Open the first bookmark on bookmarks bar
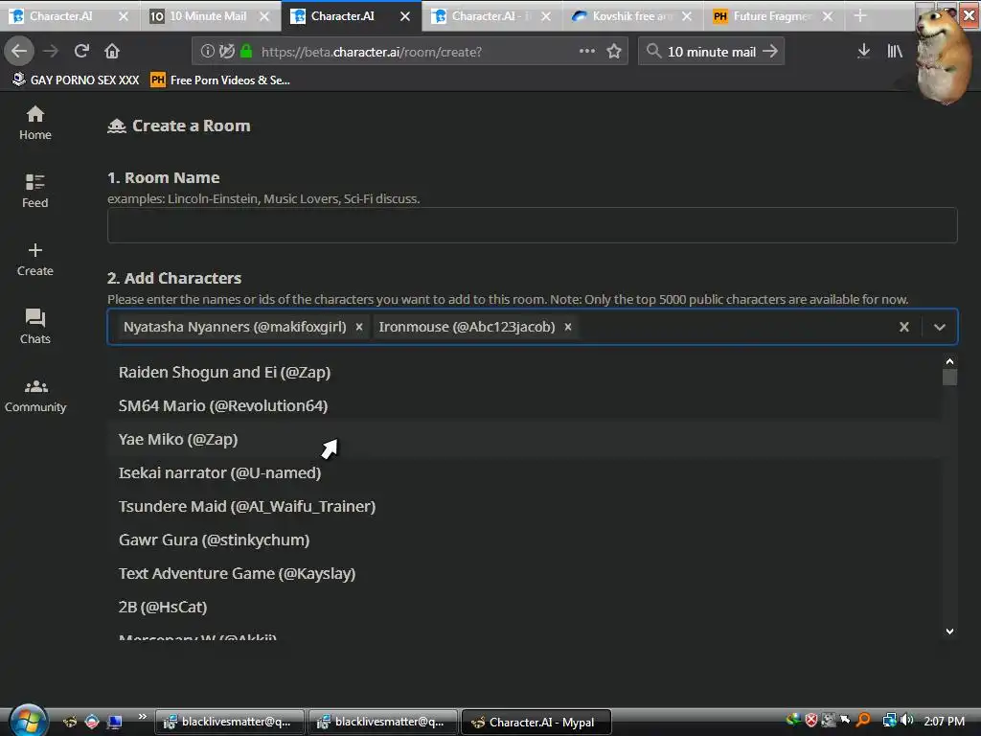 pos(76,80)
